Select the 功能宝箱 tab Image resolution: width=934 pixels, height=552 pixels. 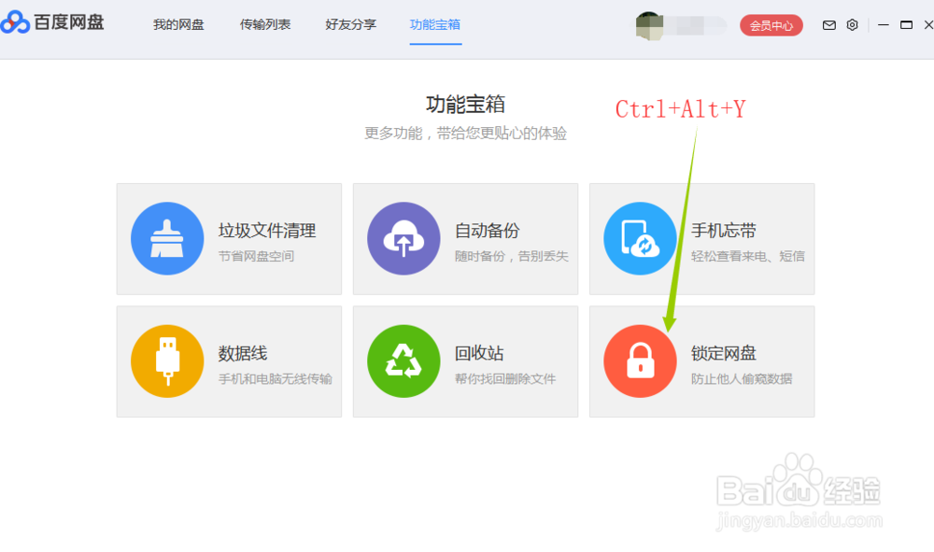435,24
